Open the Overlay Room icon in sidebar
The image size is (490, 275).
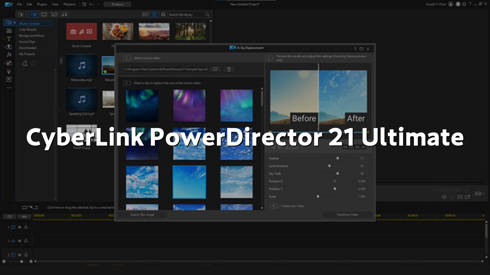(x=9, y=63)
